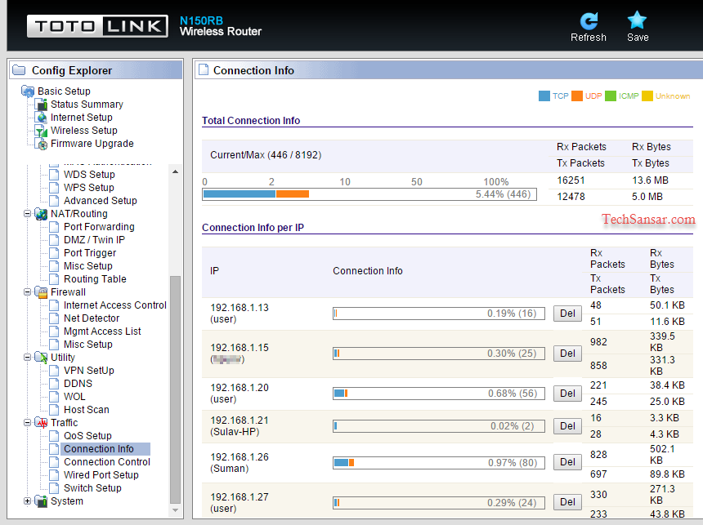Viewport: 703px width, 525px height.
Task: Click the Refresh icon in the header
Action: pyautogui.click(x=588, y=20)
